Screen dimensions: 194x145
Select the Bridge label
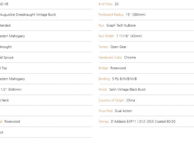tap(103, 68)
